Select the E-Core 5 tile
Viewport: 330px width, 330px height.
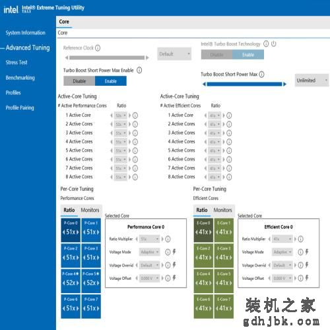click(224, 281)
